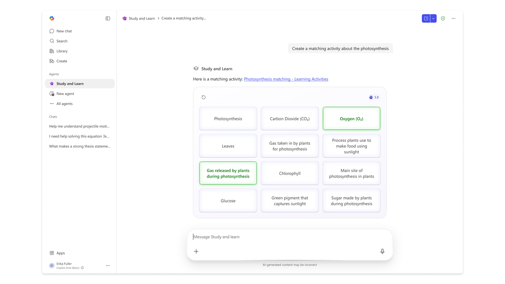Viewport: 505px width, 284px height.
Task: Open the Create section
Action: (x=80, y=61)
